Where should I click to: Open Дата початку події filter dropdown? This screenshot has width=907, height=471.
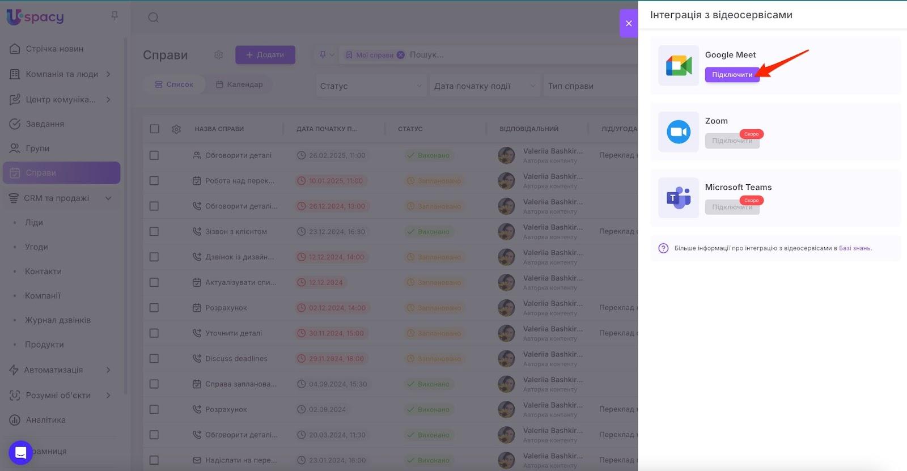click(484, 86)
